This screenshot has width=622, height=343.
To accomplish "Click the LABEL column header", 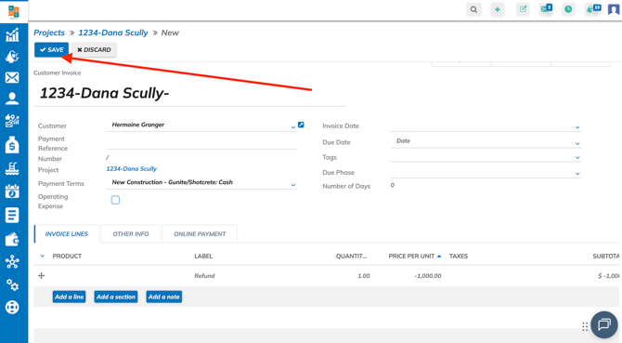I will (203, 256).
